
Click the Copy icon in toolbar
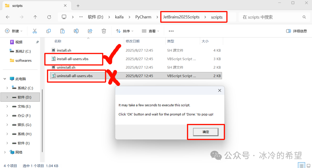(x=49, y=31)
